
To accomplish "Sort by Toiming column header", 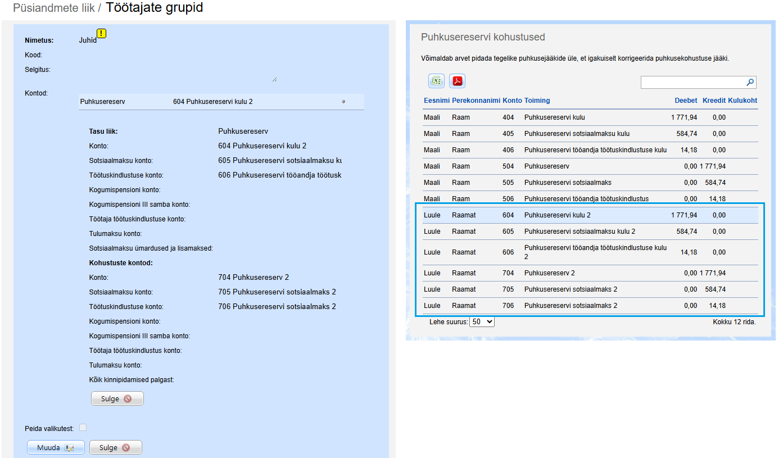I will point(537,101).
